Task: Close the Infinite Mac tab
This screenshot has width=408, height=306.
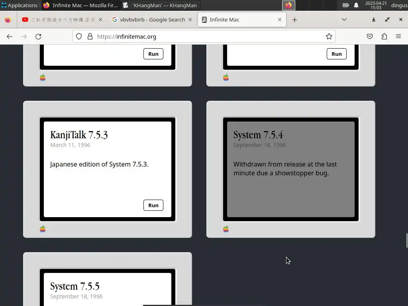Action: [279, 20]
